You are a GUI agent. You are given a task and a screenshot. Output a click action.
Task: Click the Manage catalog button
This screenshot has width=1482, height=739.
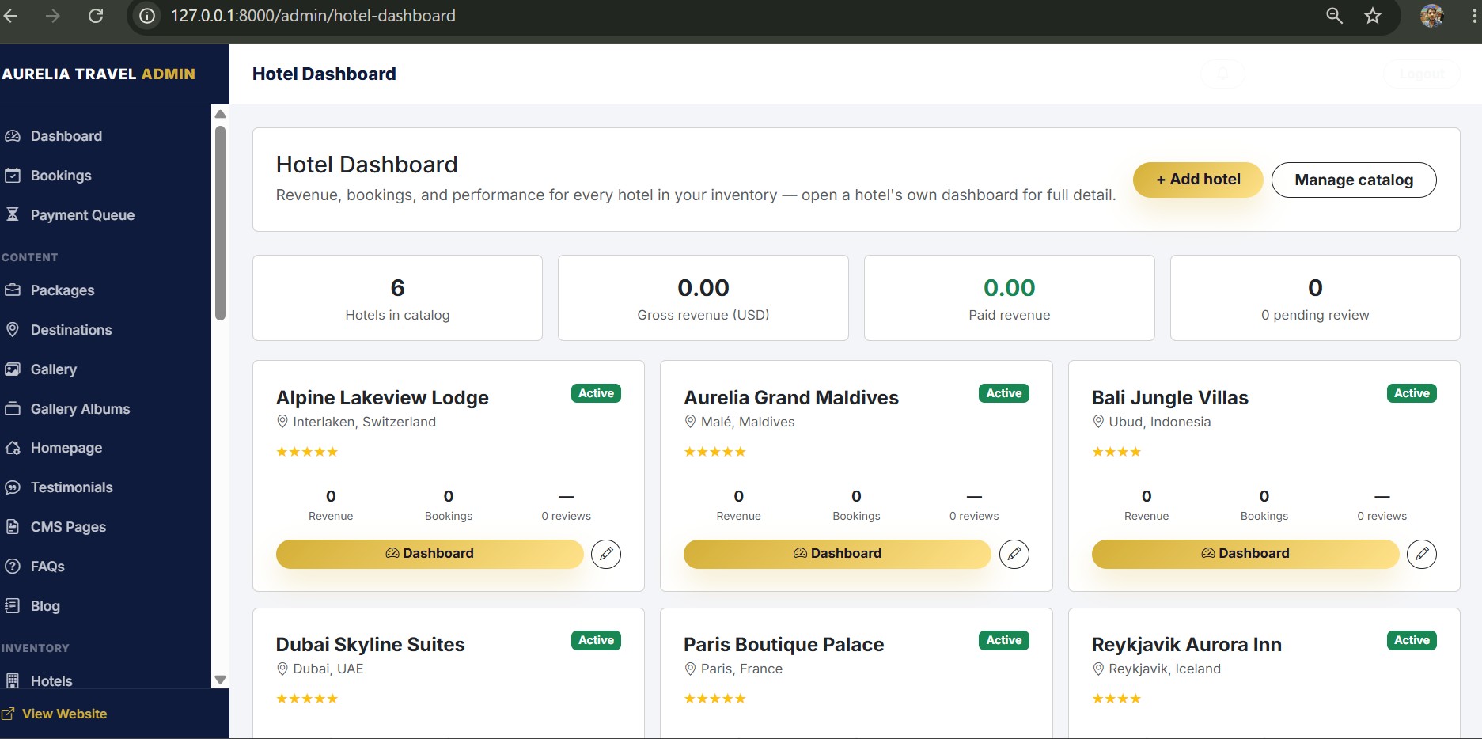tap(1354, 180)
